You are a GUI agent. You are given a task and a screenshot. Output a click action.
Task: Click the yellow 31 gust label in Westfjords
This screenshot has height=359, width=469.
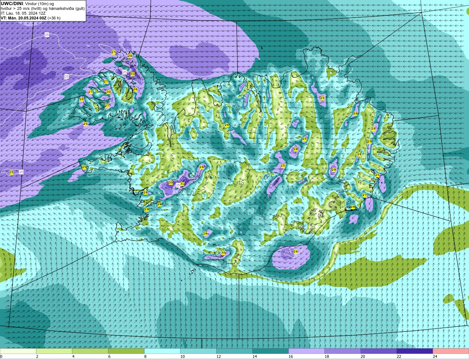point(133,74)
